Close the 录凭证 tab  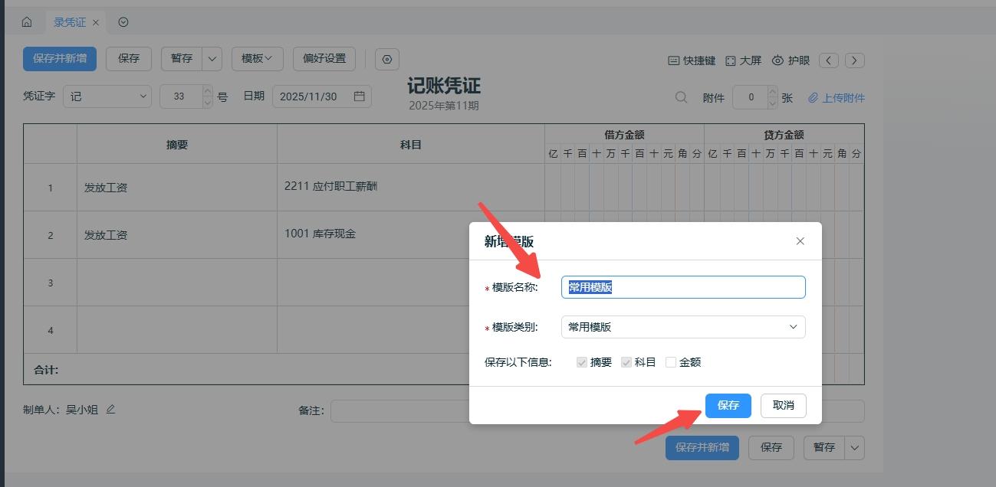(96, 22)
